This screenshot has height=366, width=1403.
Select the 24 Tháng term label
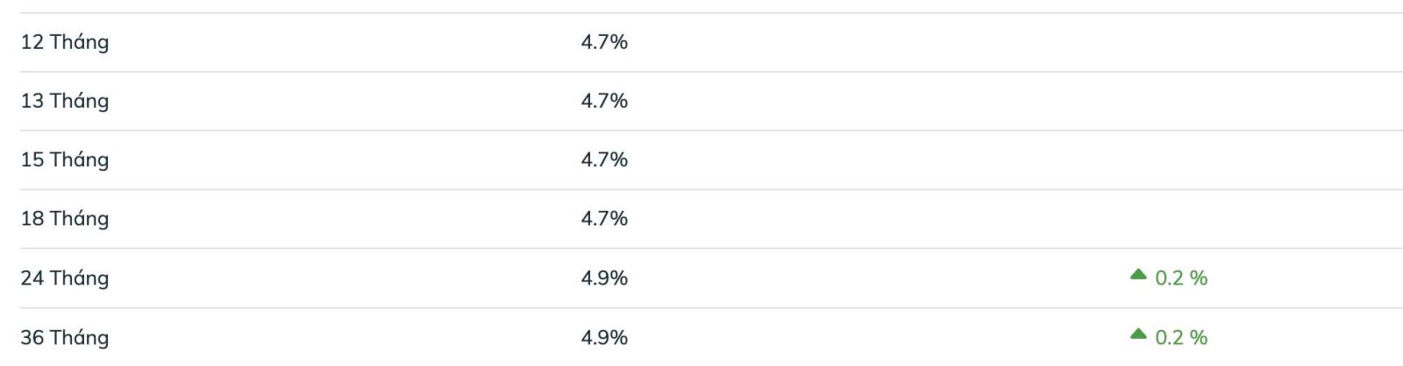65,278
